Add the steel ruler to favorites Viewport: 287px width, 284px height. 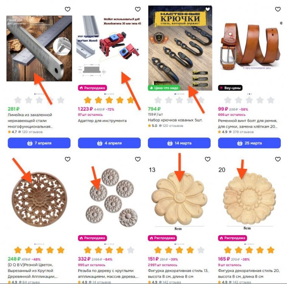(68, 9)
